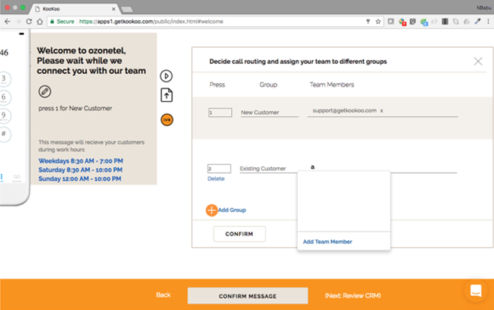Image resolution: width=494 pixels, height=310 pixels.
Task: Tap the phone keypad 3 key
Action: [4, 79]
